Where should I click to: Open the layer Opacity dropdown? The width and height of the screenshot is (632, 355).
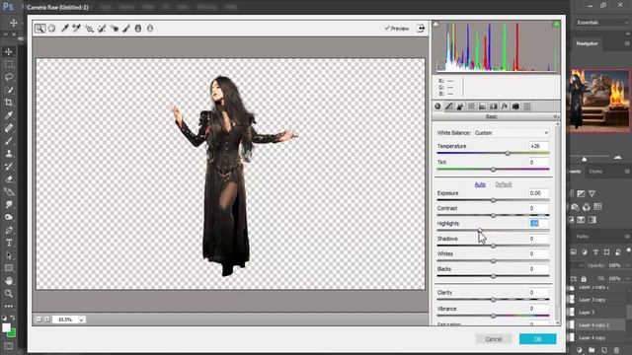pos(628,265)
